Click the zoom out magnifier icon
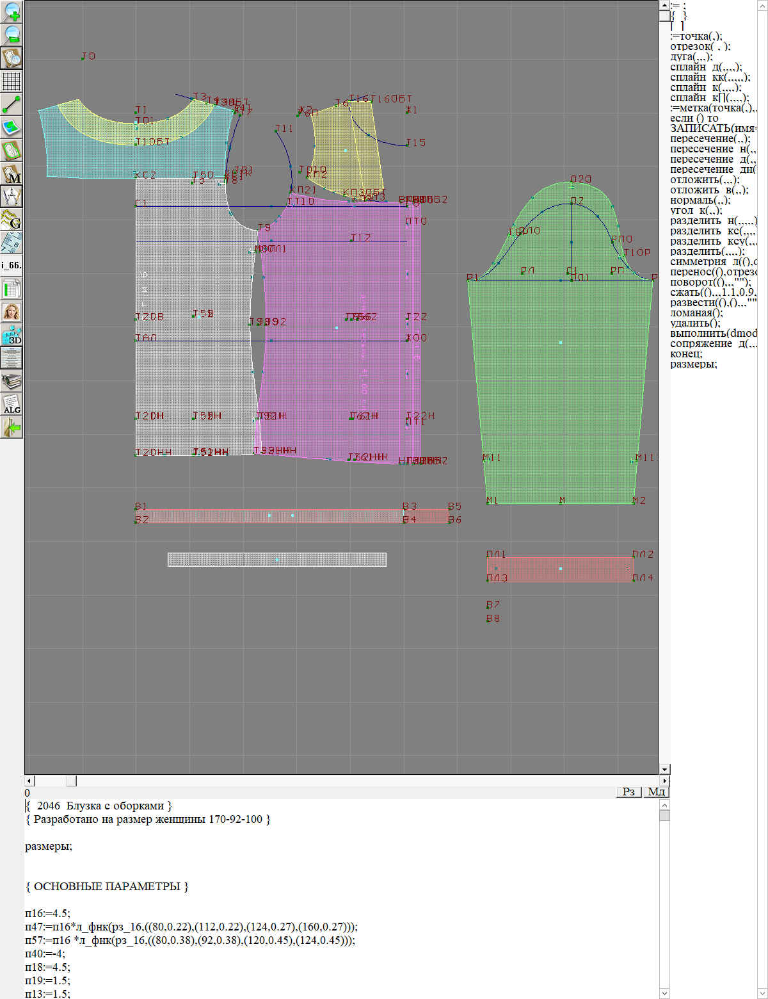The image size is (768, 999). coord(12,35)
